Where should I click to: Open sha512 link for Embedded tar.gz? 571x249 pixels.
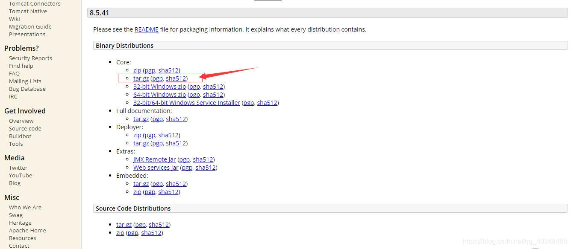coord(176,184)
